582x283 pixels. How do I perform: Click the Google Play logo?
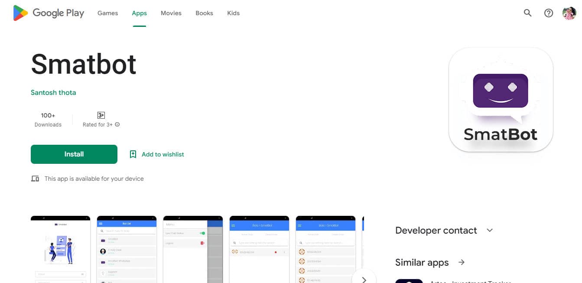tap(49, 13)
